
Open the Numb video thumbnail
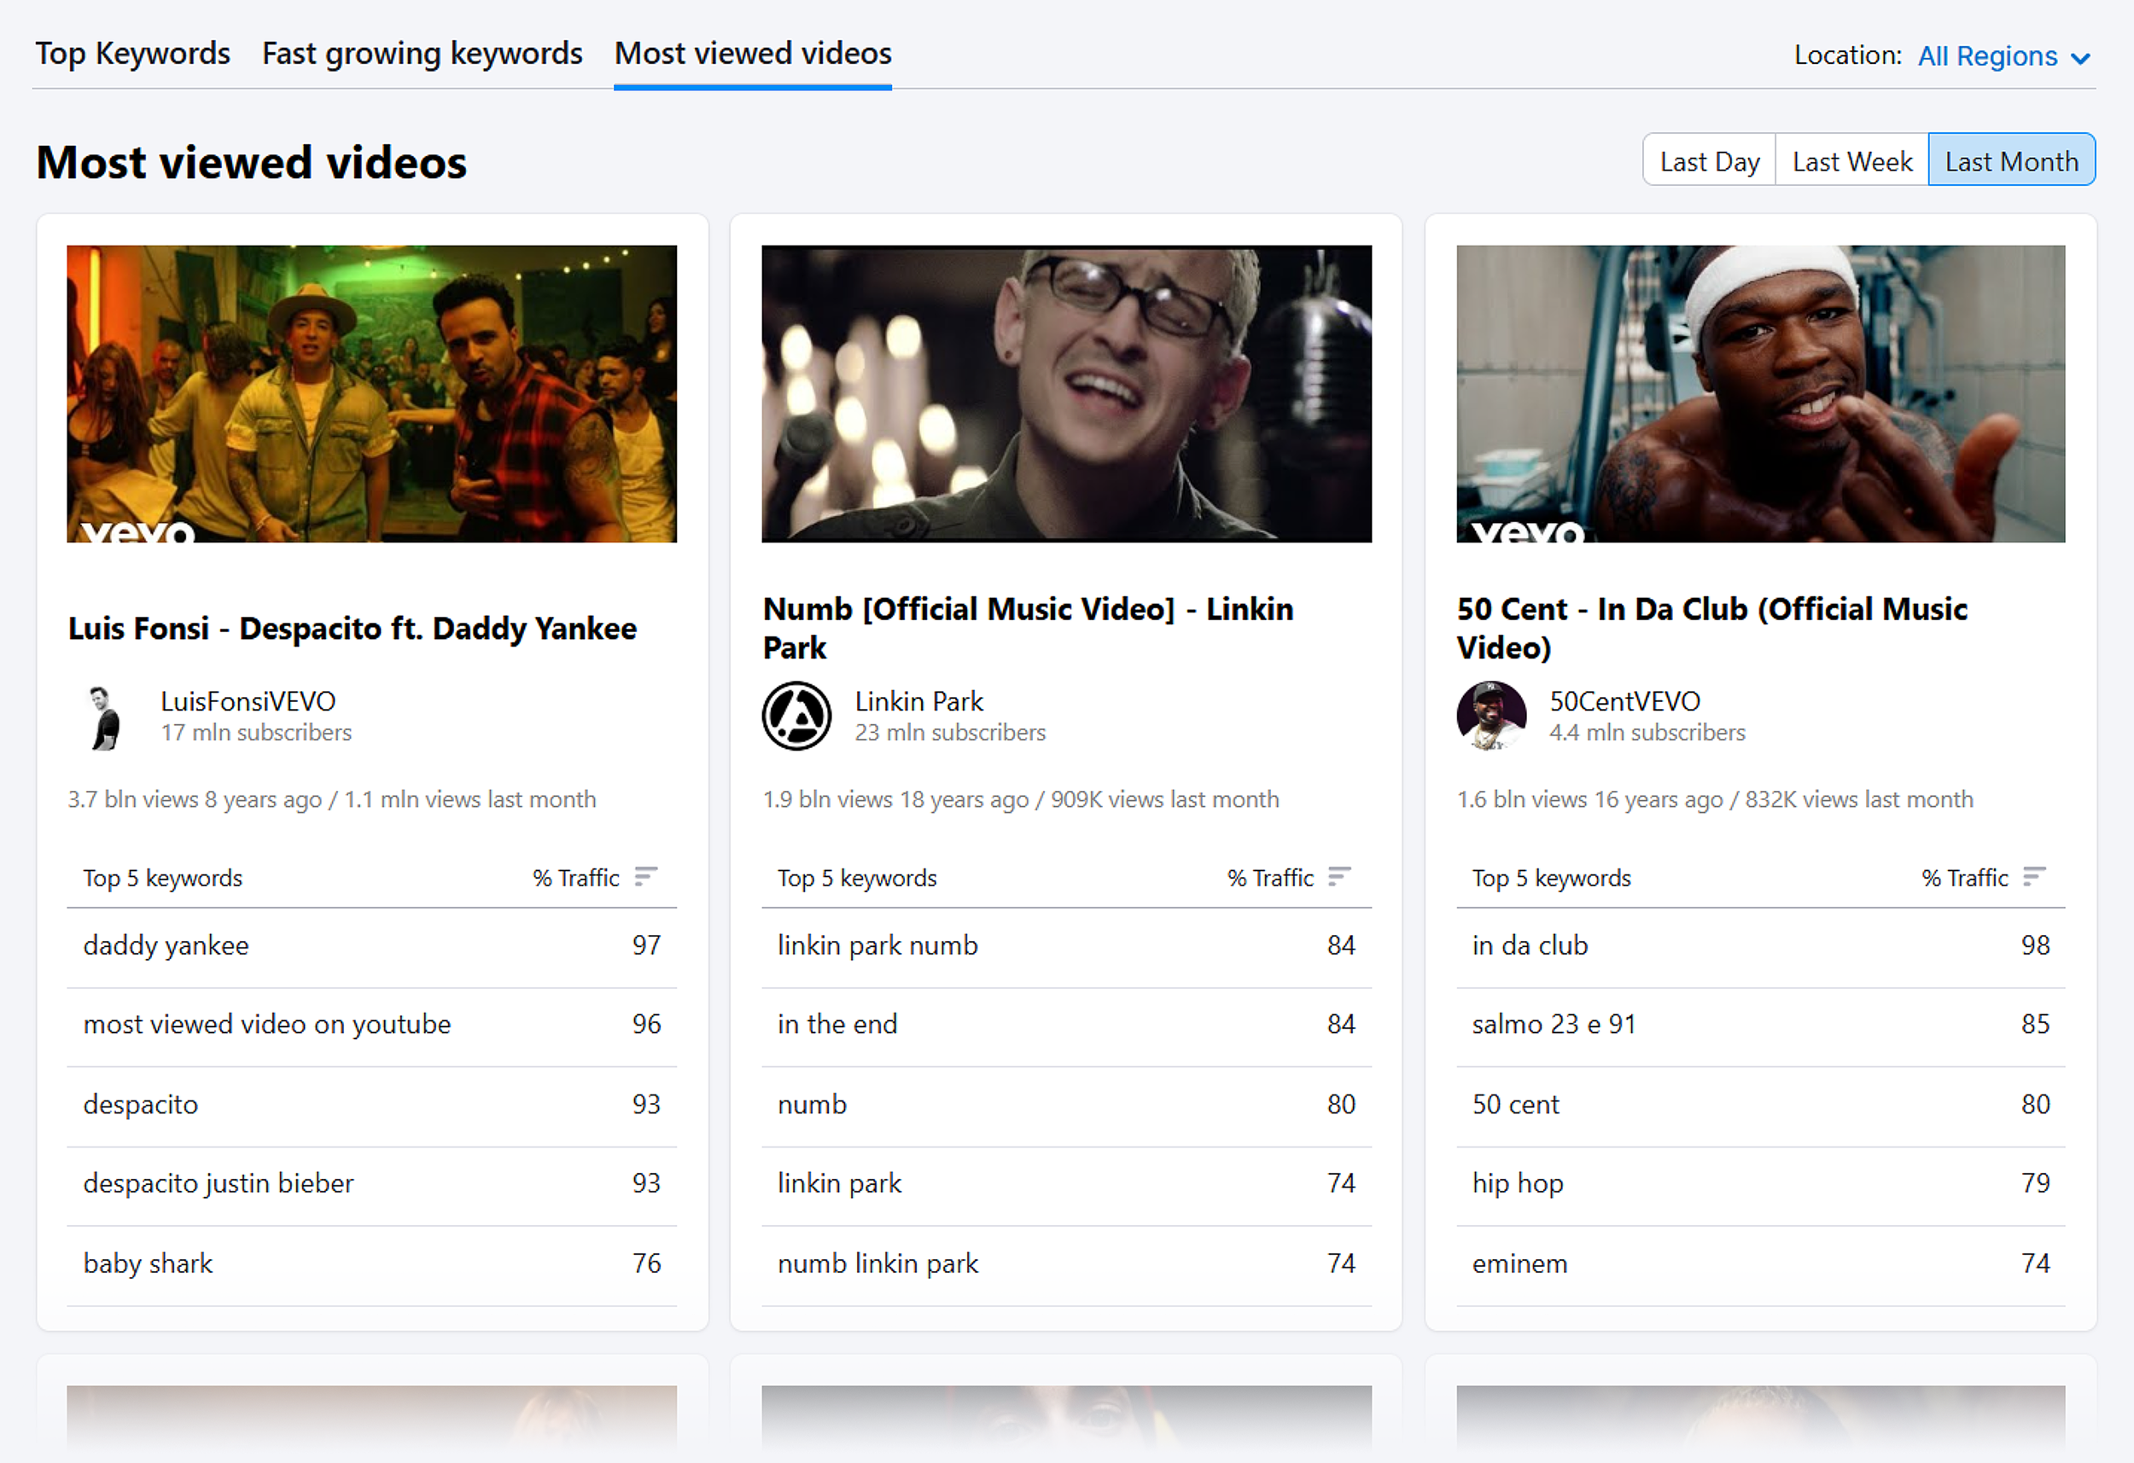[x=1067, y=394]
